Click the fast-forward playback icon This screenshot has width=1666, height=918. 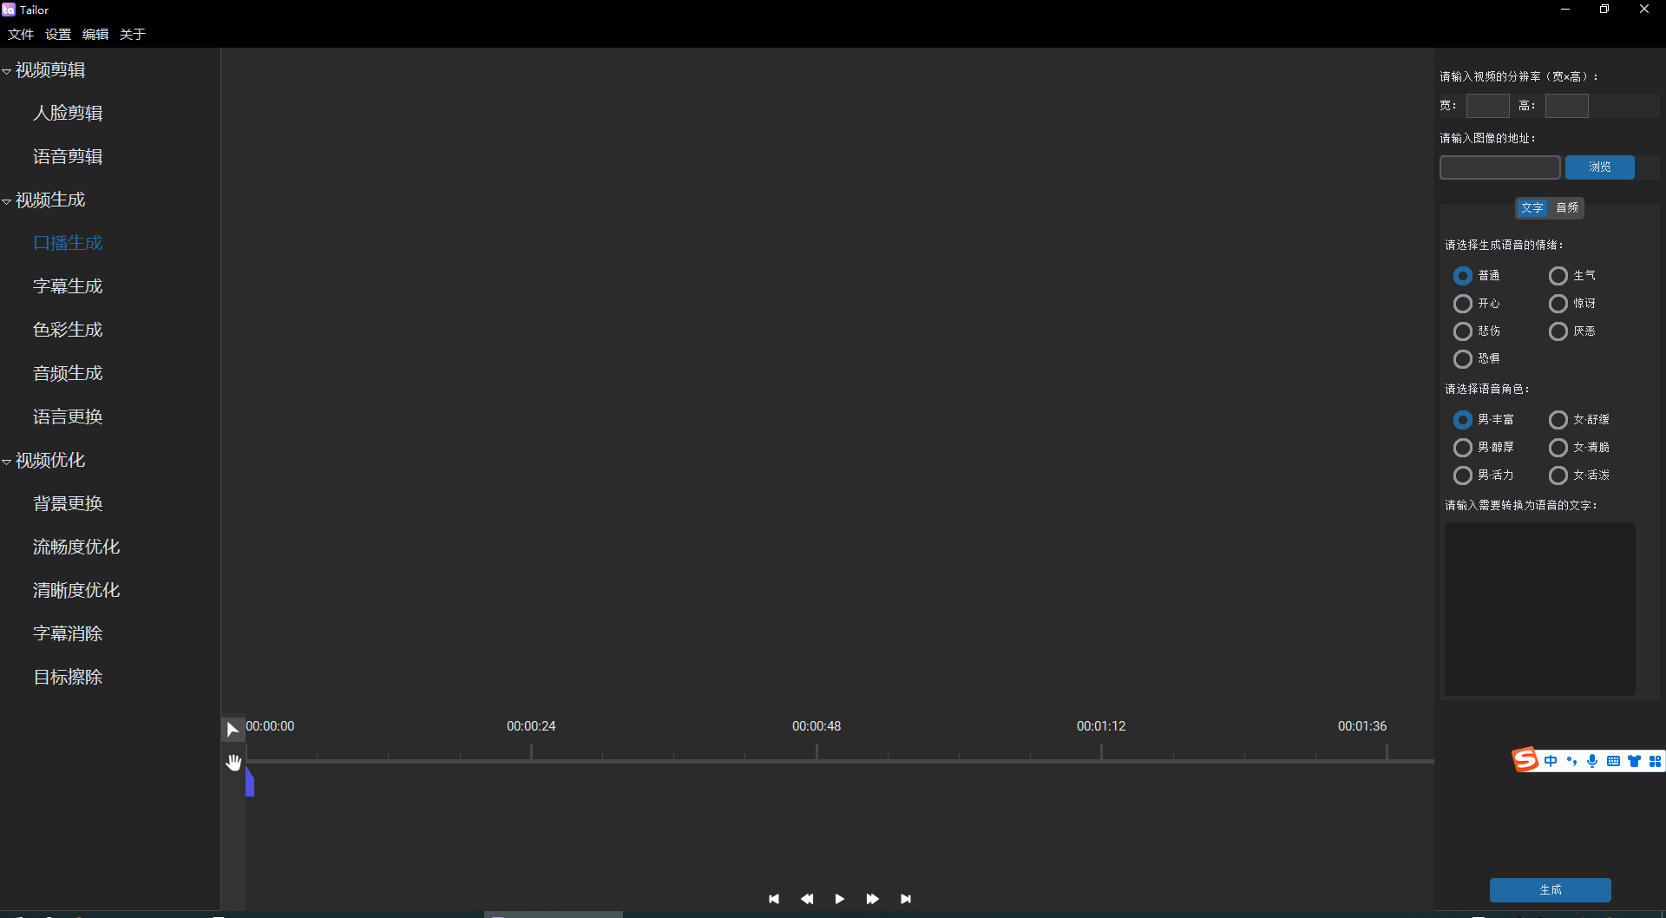tap(872, 899)
